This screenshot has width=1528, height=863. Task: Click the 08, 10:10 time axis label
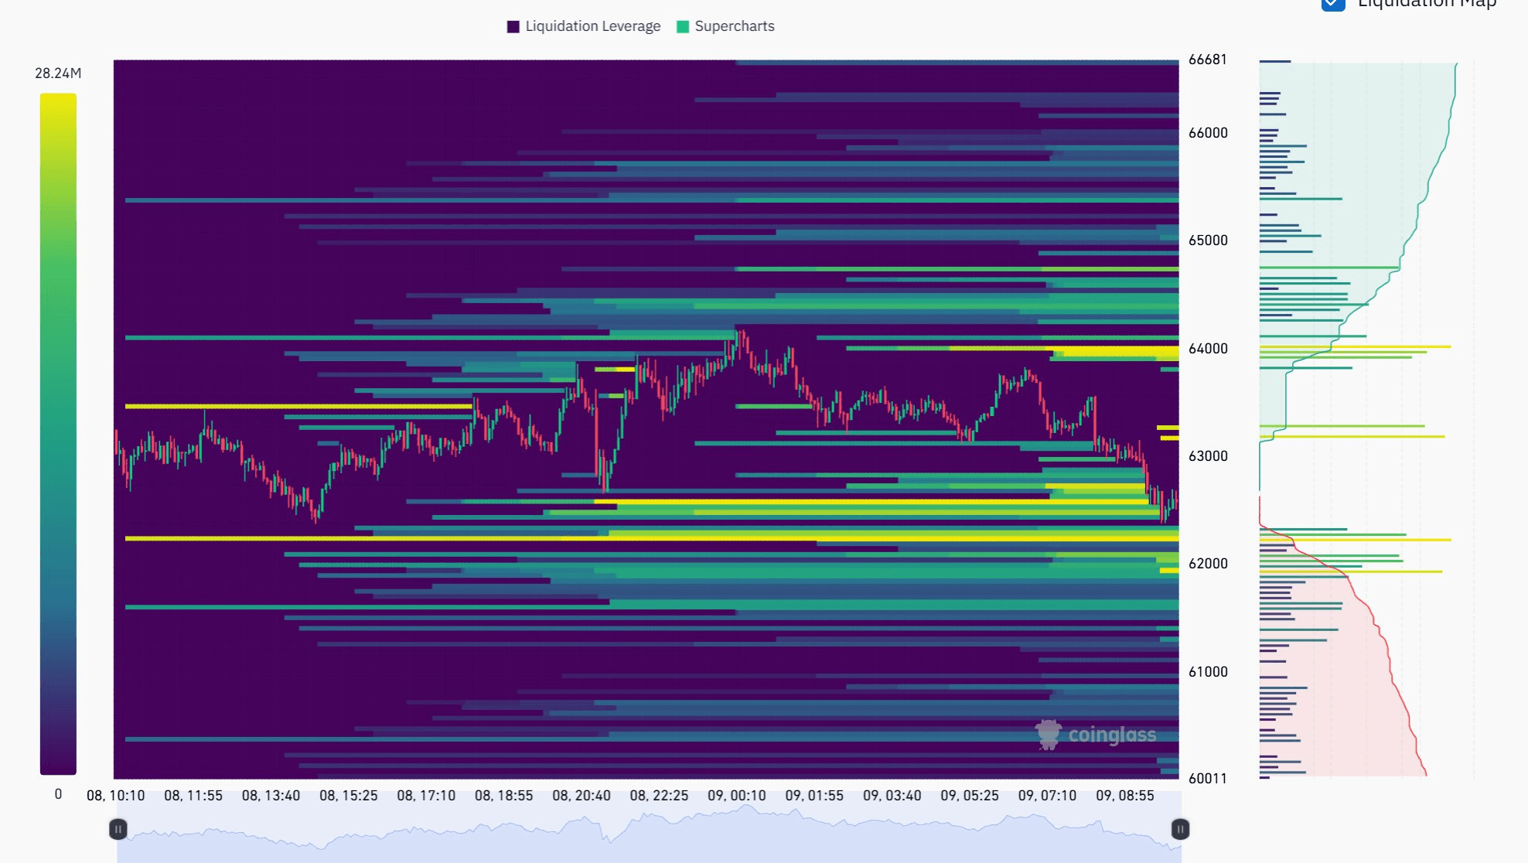[x=116, y=796]
